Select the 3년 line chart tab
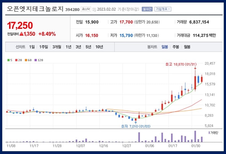226x154 pixels. tap(78, 47)
